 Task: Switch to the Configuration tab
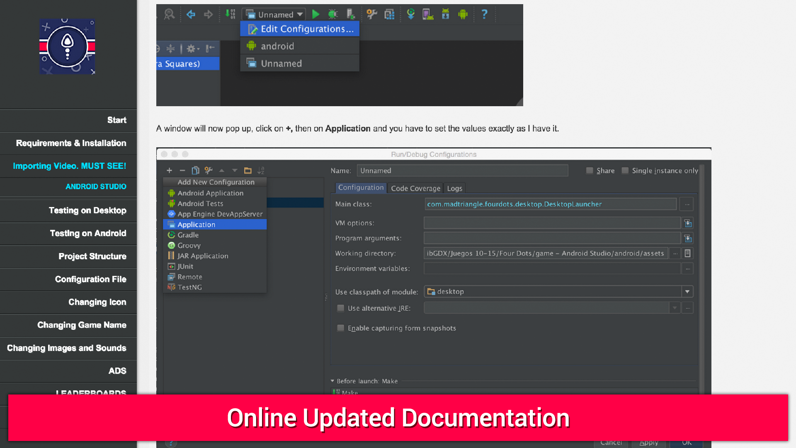tap(361, 188)
